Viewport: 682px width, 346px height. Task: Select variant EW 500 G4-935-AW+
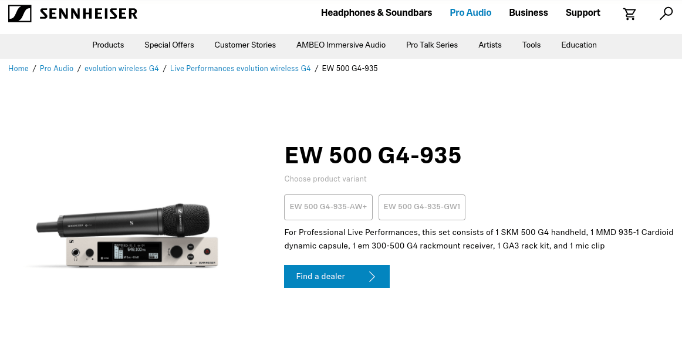pos(329,207)
